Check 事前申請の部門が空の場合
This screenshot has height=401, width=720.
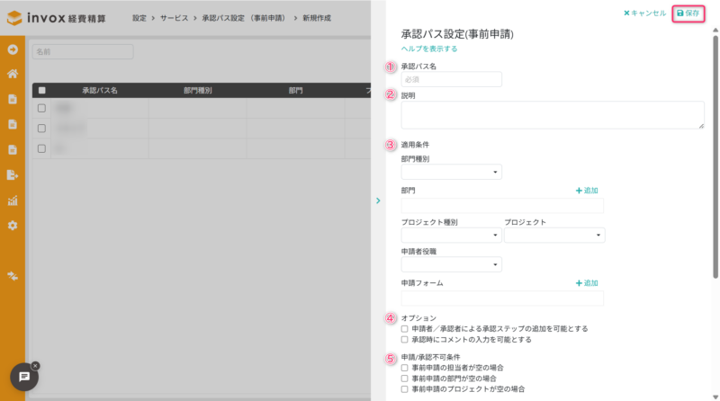404,379
